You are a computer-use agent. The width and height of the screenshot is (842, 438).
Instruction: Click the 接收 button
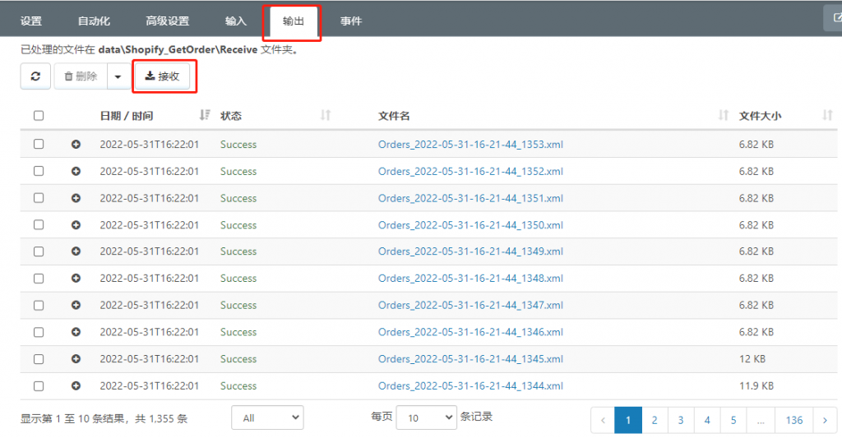pyautogui.click(x=162, y=76)
